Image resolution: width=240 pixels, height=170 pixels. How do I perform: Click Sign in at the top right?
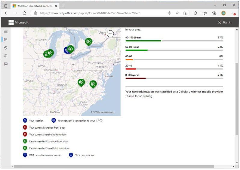[225, 22]
